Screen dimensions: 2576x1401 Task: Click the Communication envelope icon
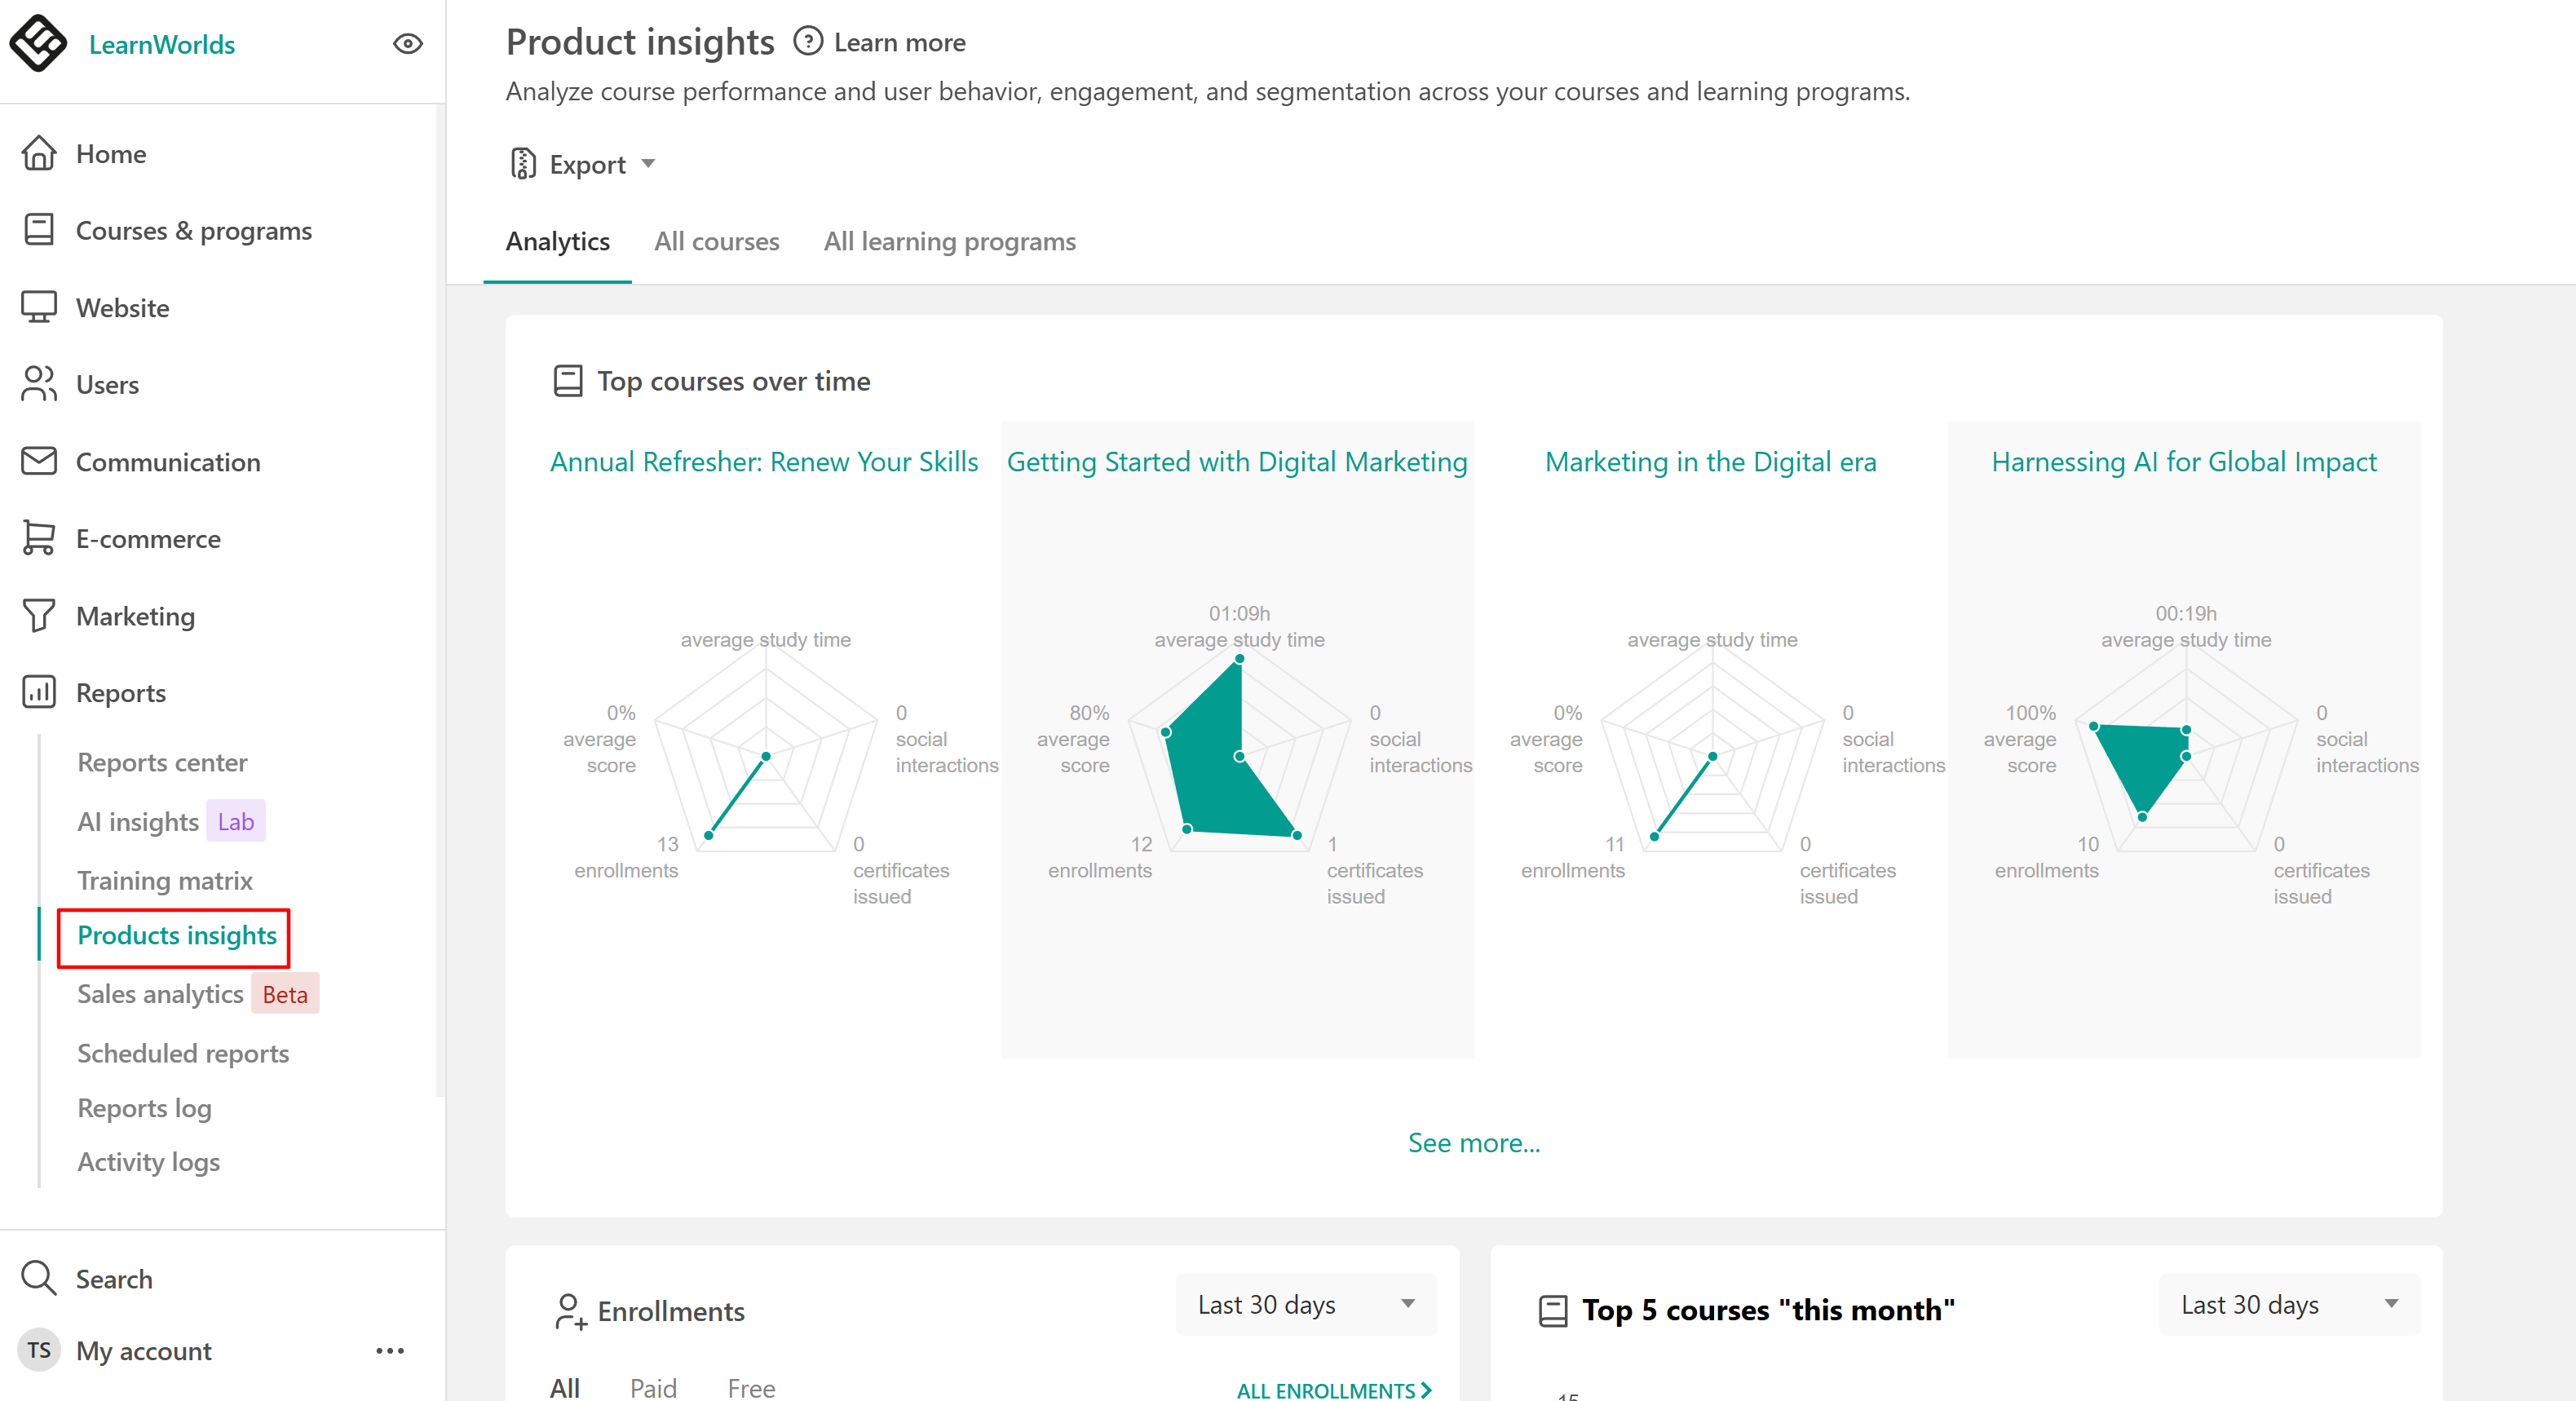pyautogui.click(x=39, y=461)
